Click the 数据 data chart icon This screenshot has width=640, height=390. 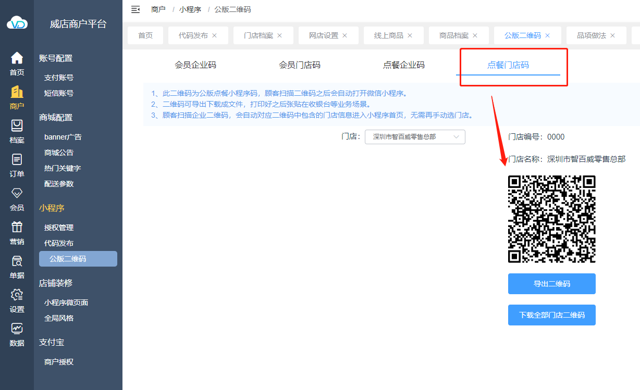coord(17,329)
